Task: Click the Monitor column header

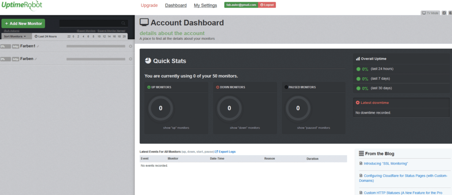Action: [173, 158]
